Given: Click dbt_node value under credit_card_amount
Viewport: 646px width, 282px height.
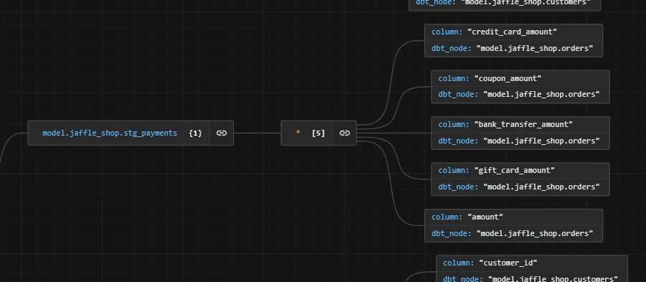Looking at the screenshot, I should pos(535,48).
